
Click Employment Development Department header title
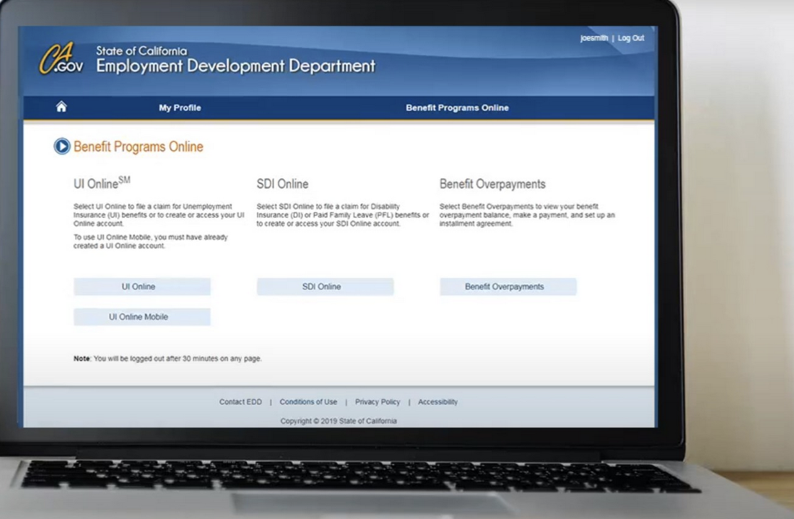[235, 66]
